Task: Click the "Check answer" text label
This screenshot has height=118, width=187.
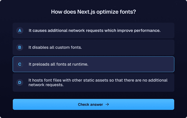Action: point(90,105)
